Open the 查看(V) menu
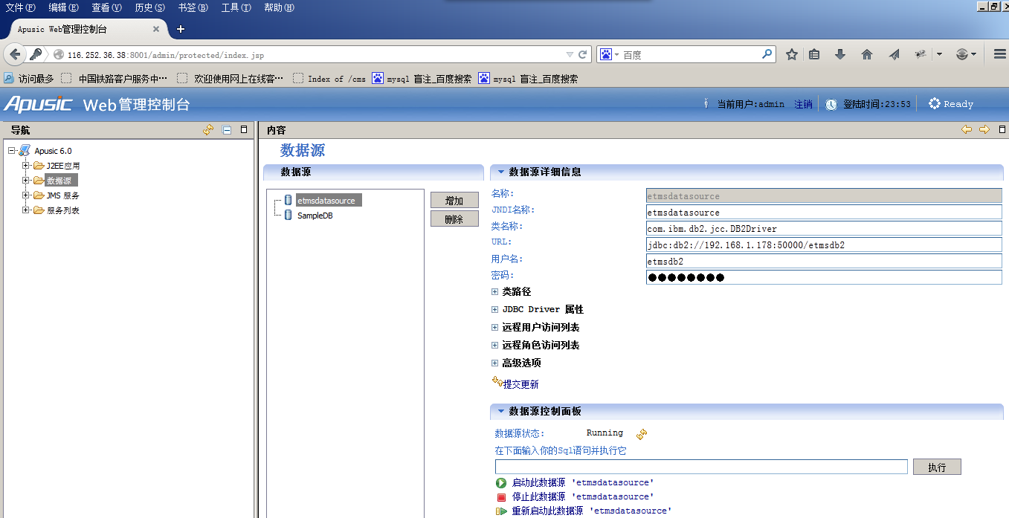This screenshot has height=518, width=1009. pyautogui.click(x=106, y=7)
